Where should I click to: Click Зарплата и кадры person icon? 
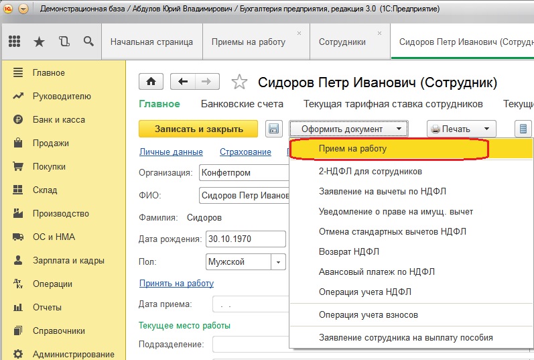(18, 260)
